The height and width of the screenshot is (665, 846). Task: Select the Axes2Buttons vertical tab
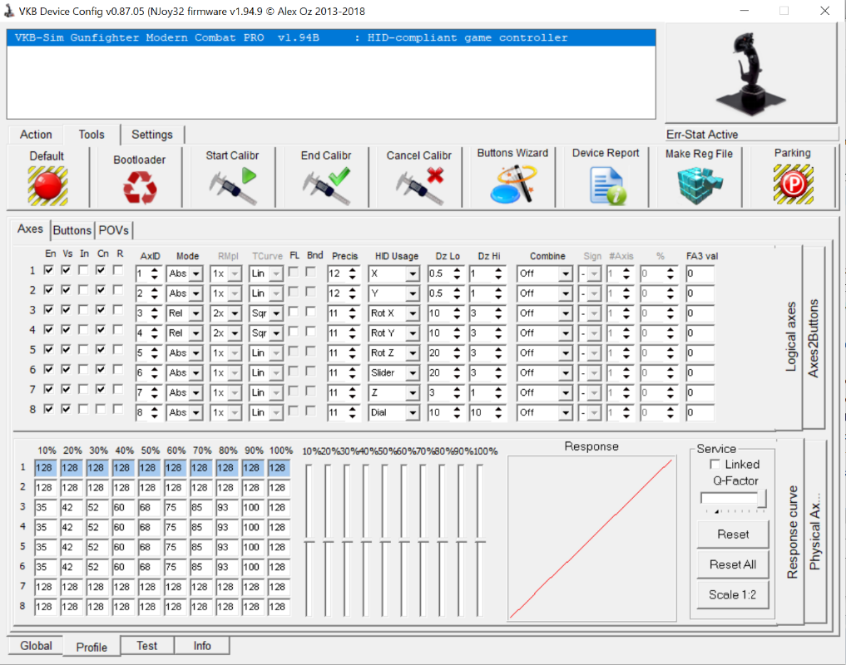[x=813, y=338]
